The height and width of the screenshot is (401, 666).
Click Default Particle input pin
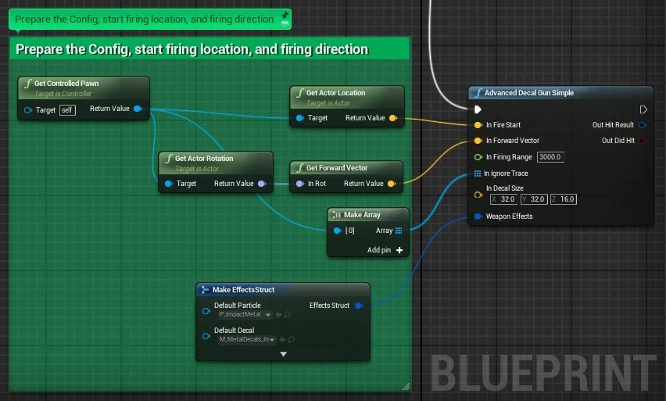pyautogui.click(x=206, y=311)
